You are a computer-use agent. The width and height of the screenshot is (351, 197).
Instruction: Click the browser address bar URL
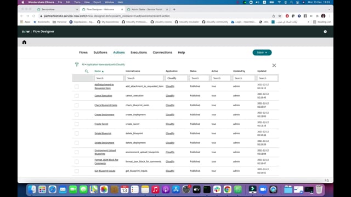click(107, 16)
